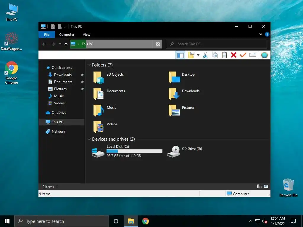Select Downloads in the navigation pane

pos(63,75)
